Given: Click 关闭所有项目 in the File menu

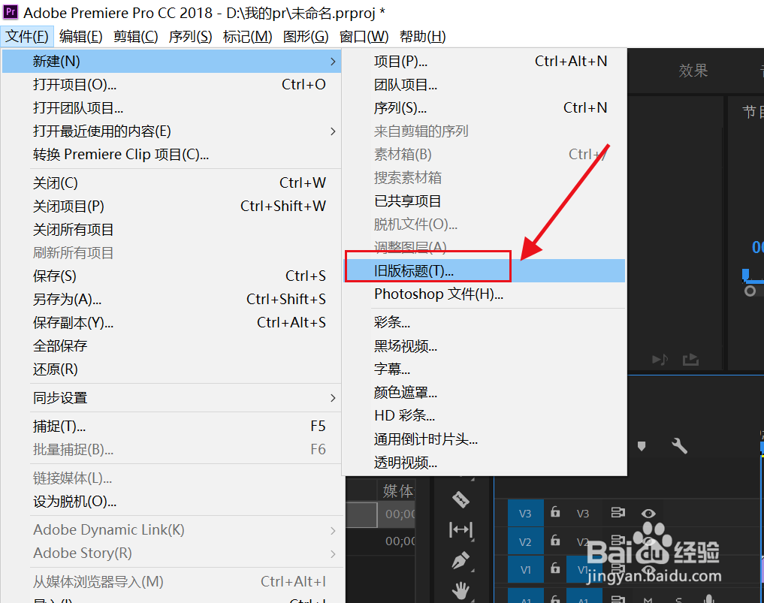Looking at the screenshot, I should coord(171,230).
